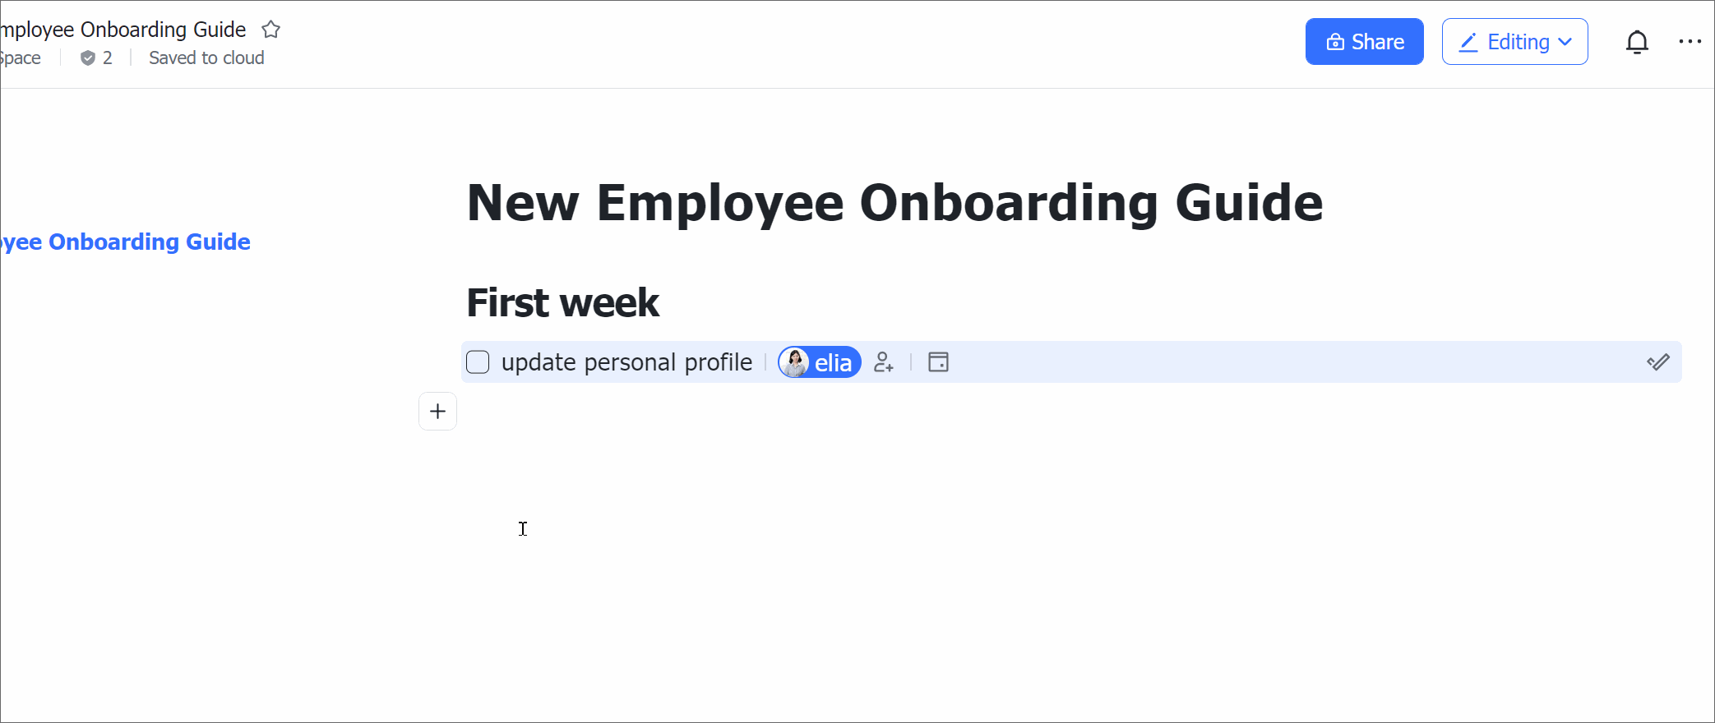Check off the update personal profile task

(478, 362)
